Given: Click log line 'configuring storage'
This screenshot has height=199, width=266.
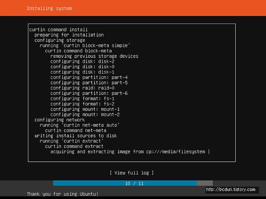Looking at the screenshot, I should click(x=60, y=40).
